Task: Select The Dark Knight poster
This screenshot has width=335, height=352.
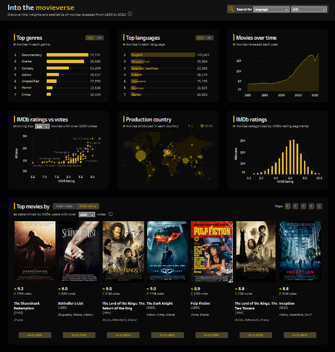Action: 167,252
